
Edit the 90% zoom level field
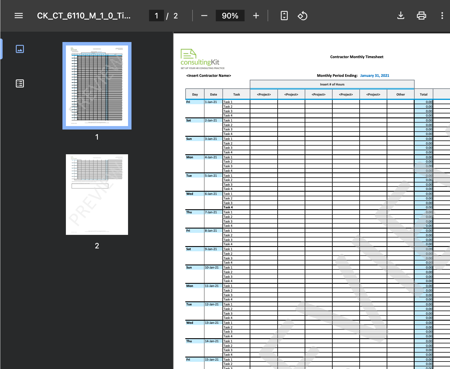[230, 16]
